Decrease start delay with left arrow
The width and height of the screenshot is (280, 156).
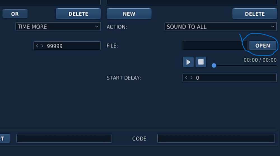(x=186, y=78)
